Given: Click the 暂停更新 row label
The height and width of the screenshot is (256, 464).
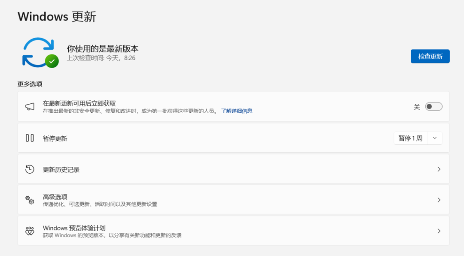Looking at the screenshot, I should click(55, 139).
